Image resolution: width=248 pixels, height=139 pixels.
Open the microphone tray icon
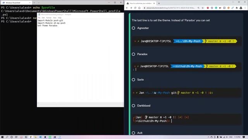click(x=218, y=137)
